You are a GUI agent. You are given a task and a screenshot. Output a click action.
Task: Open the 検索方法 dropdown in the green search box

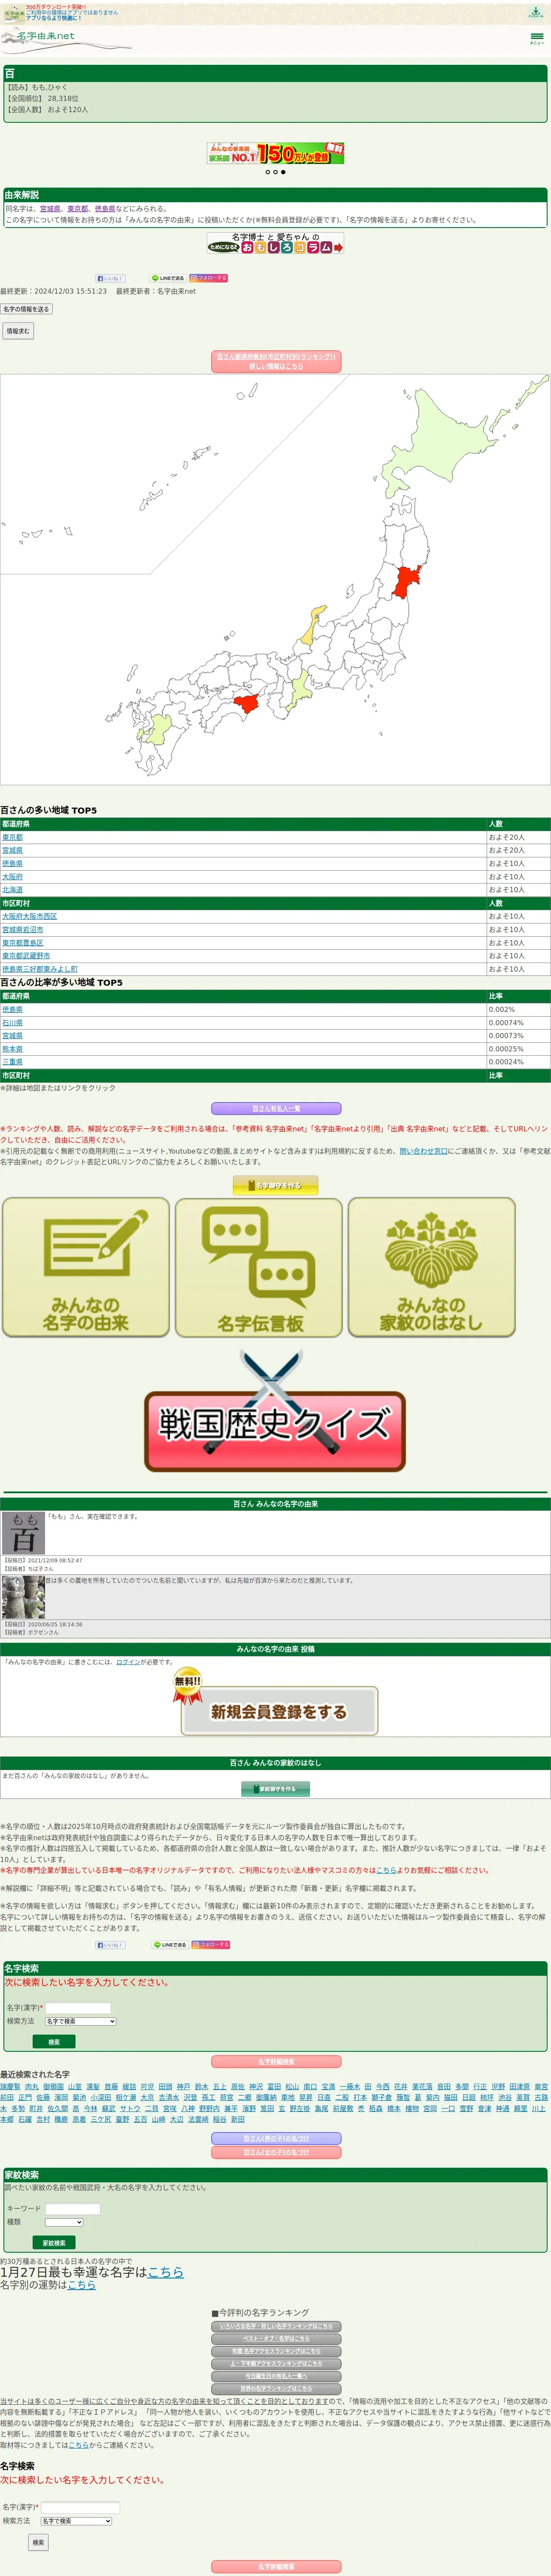80,2021
